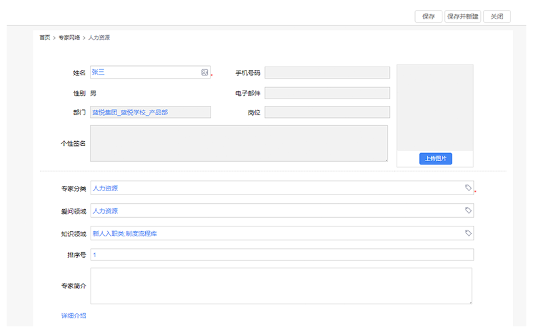Viewport: 533px width, 333px height.
Task: Focus the 排序号 input field
Action: pyautogui.click(x=282, y=255)
